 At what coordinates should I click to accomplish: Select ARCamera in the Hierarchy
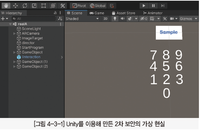pyautogui.click(x=31, y=34)
